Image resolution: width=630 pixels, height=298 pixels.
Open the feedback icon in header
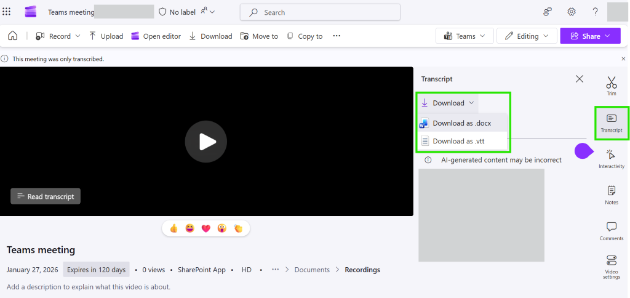547,12
